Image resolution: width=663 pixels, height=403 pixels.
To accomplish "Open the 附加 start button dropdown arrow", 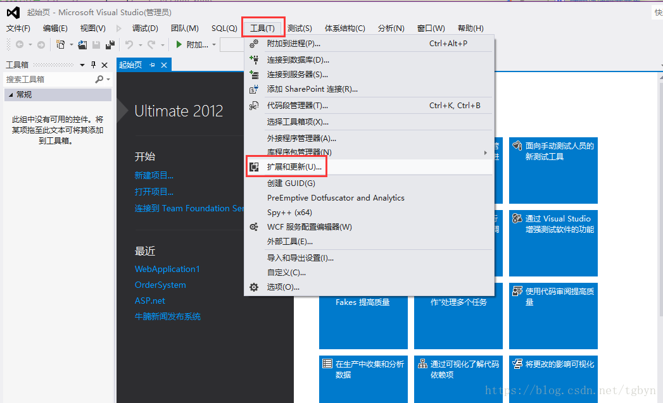I will (x=214, y=44).
